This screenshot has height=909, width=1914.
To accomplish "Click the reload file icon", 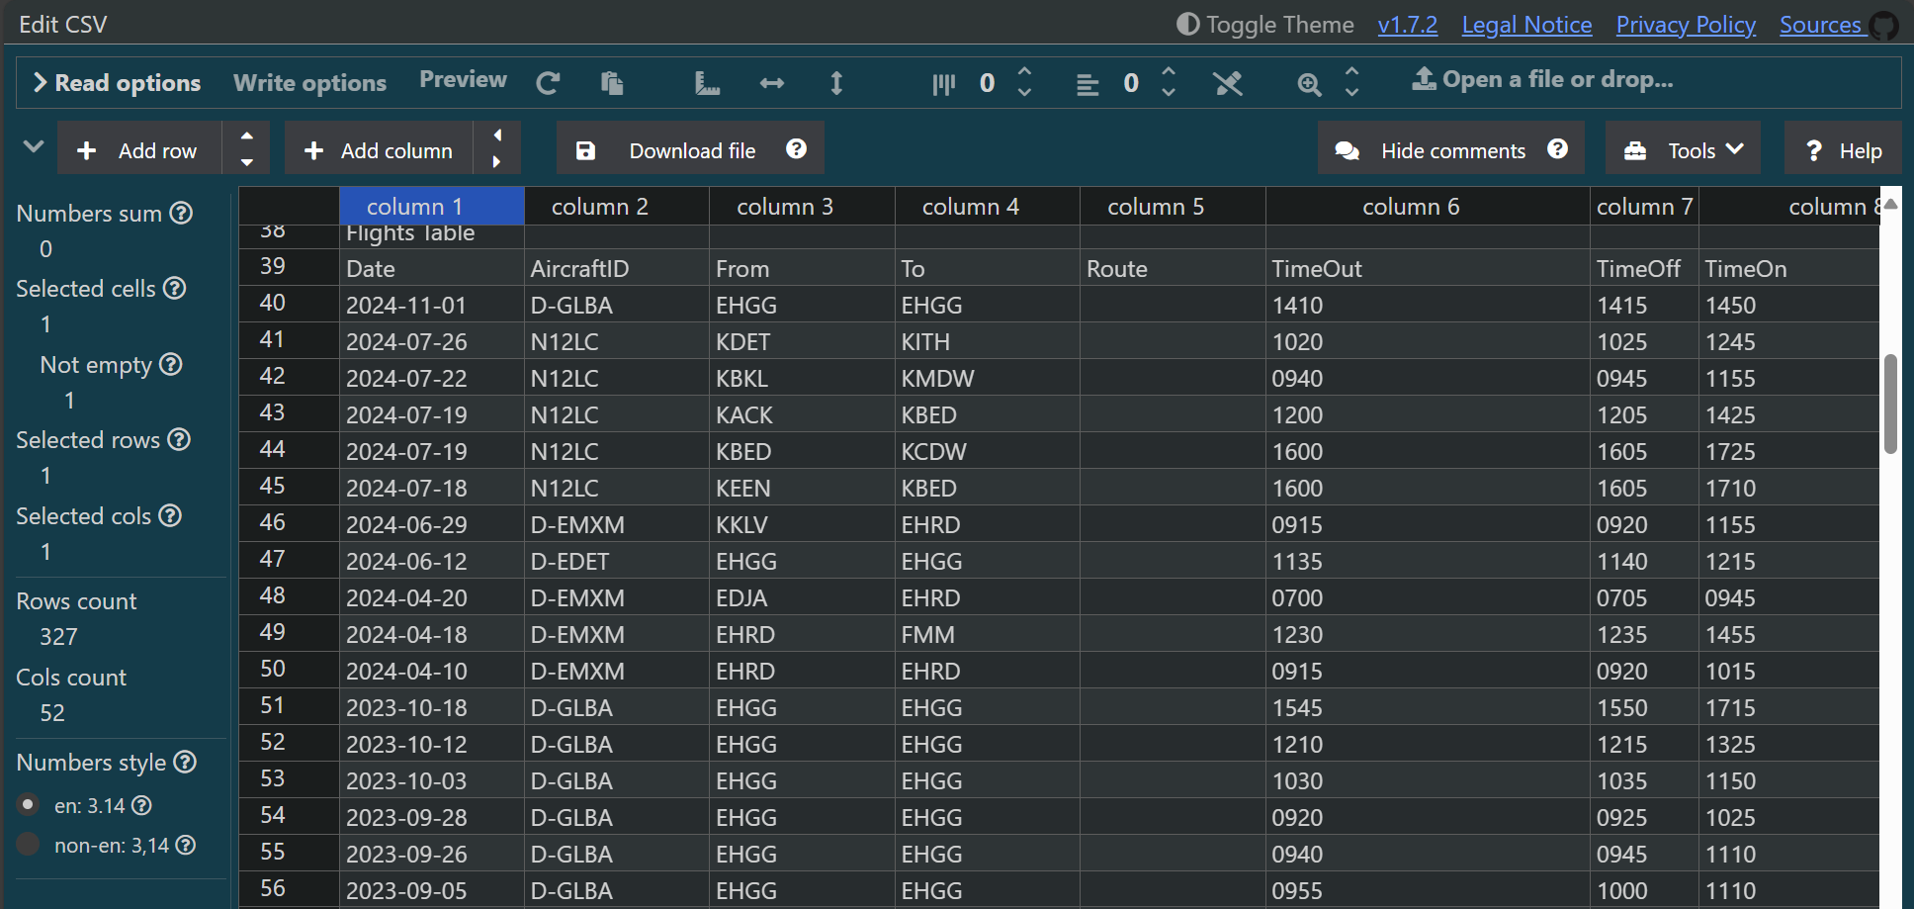I will [548, 83].
